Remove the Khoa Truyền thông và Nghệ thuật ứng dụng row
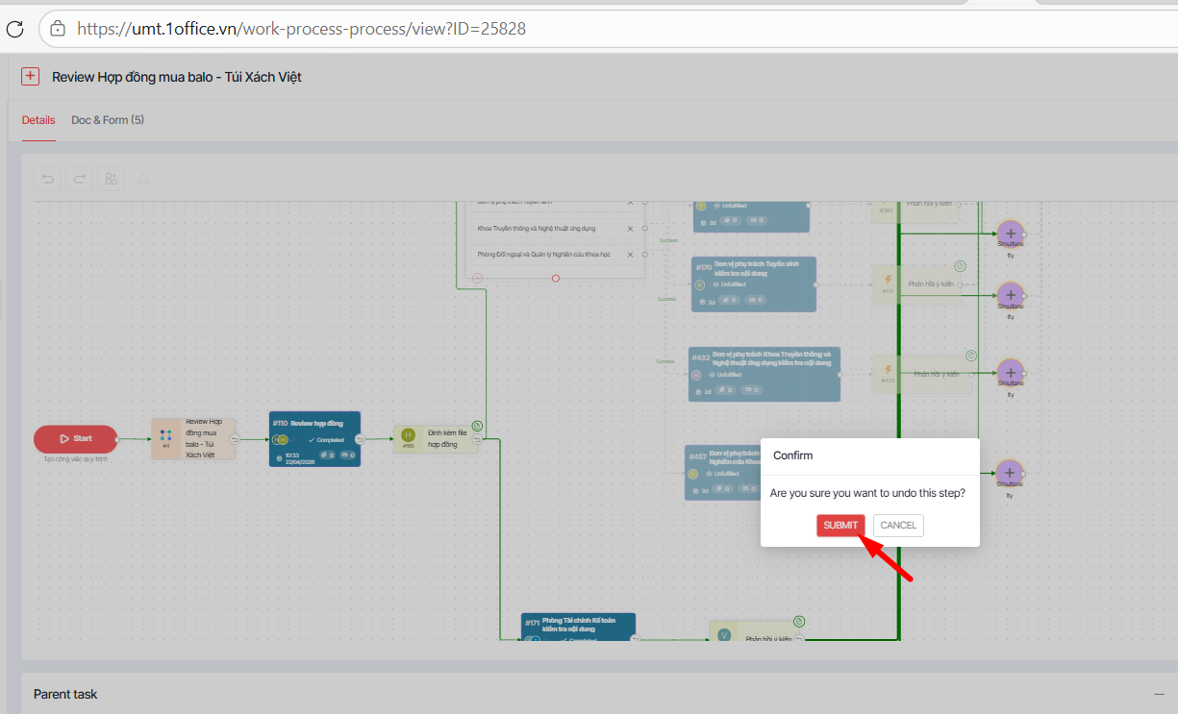This screenshot has height=714, width=1178. (x=630, y=229)
